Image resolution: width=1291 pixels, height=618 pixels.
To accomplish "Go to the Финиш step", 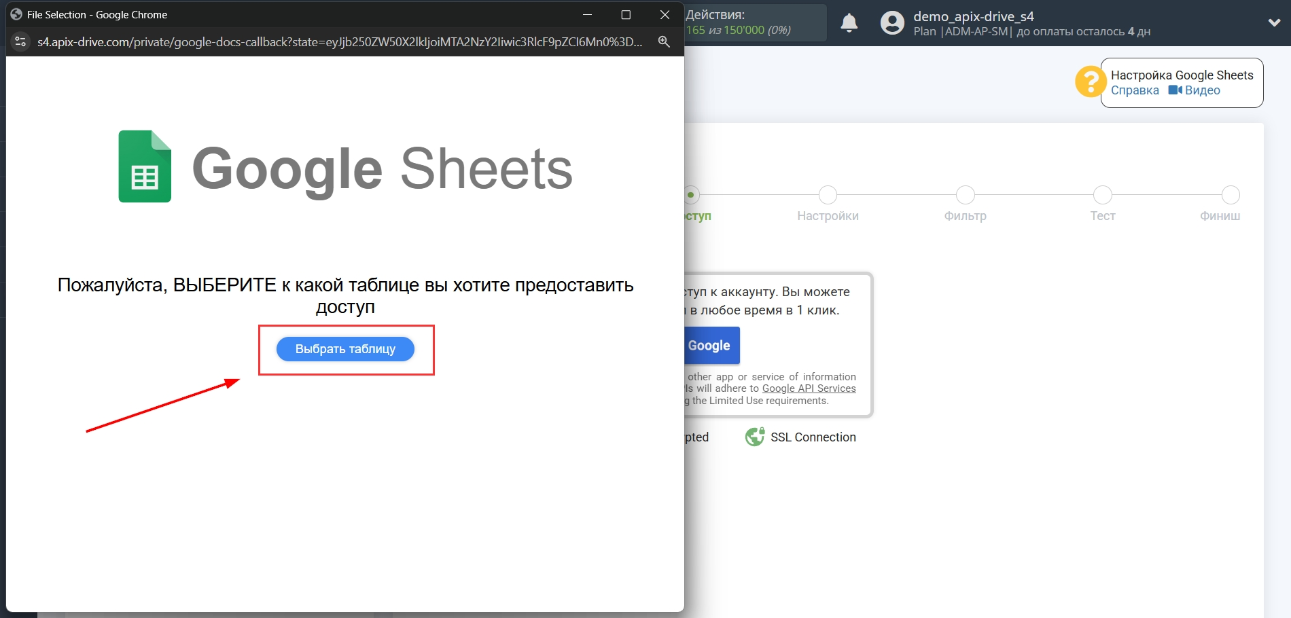I will click(1220, 216).
